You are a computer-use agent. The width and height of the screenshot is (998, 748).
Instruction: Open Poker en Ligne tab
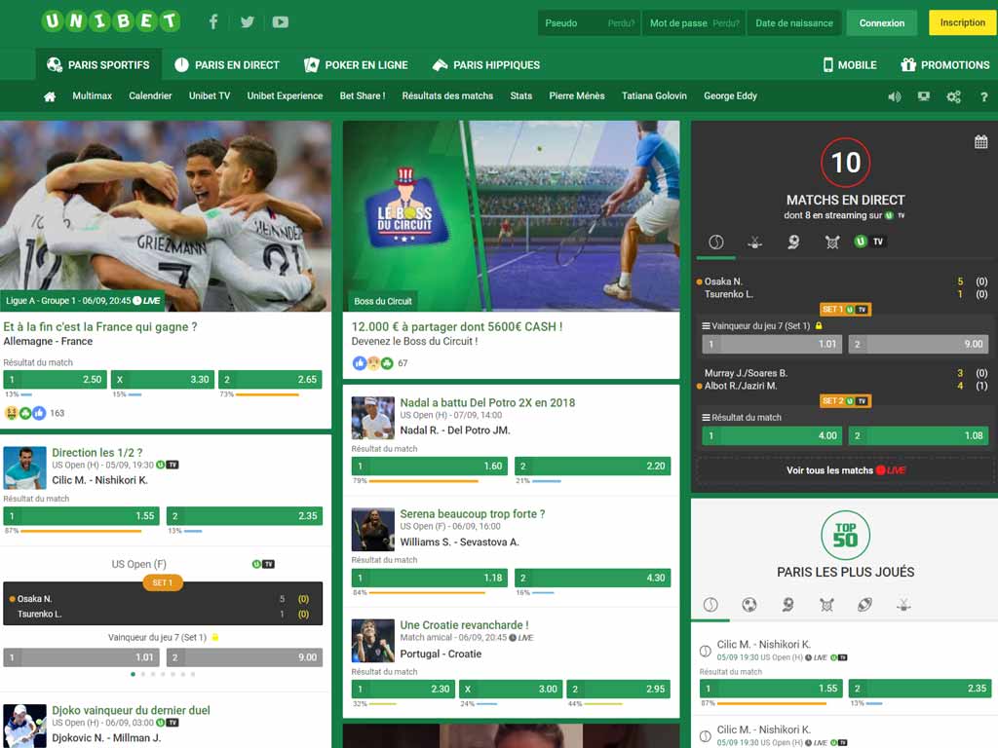pos(356,65)
